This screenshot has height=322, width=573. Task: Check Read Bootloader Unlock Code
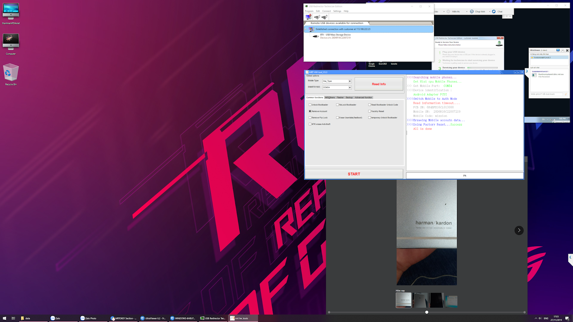click(370, 105)
